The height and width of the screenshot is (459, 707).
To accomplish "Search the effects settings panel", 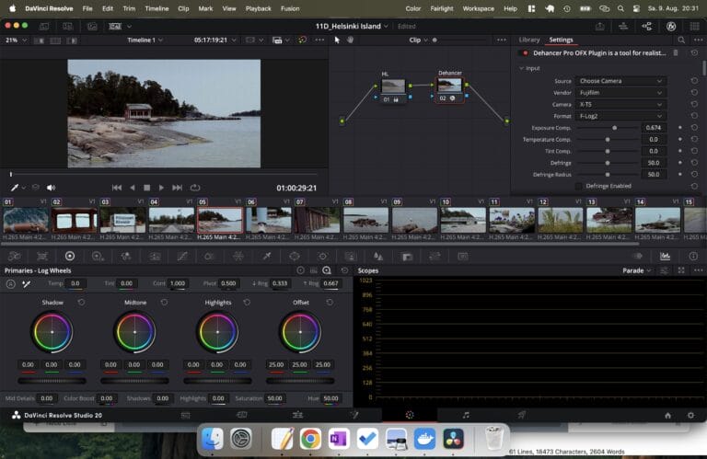I will click(x=681, y=40).
